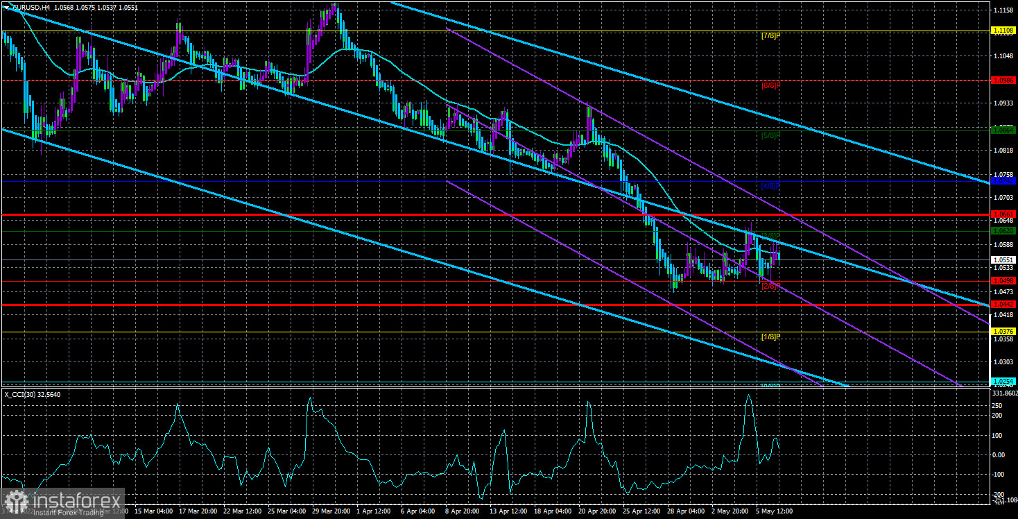Click the 1.0303 price axis tick
Screen dimensions: 1018x519
(1003, 362)
